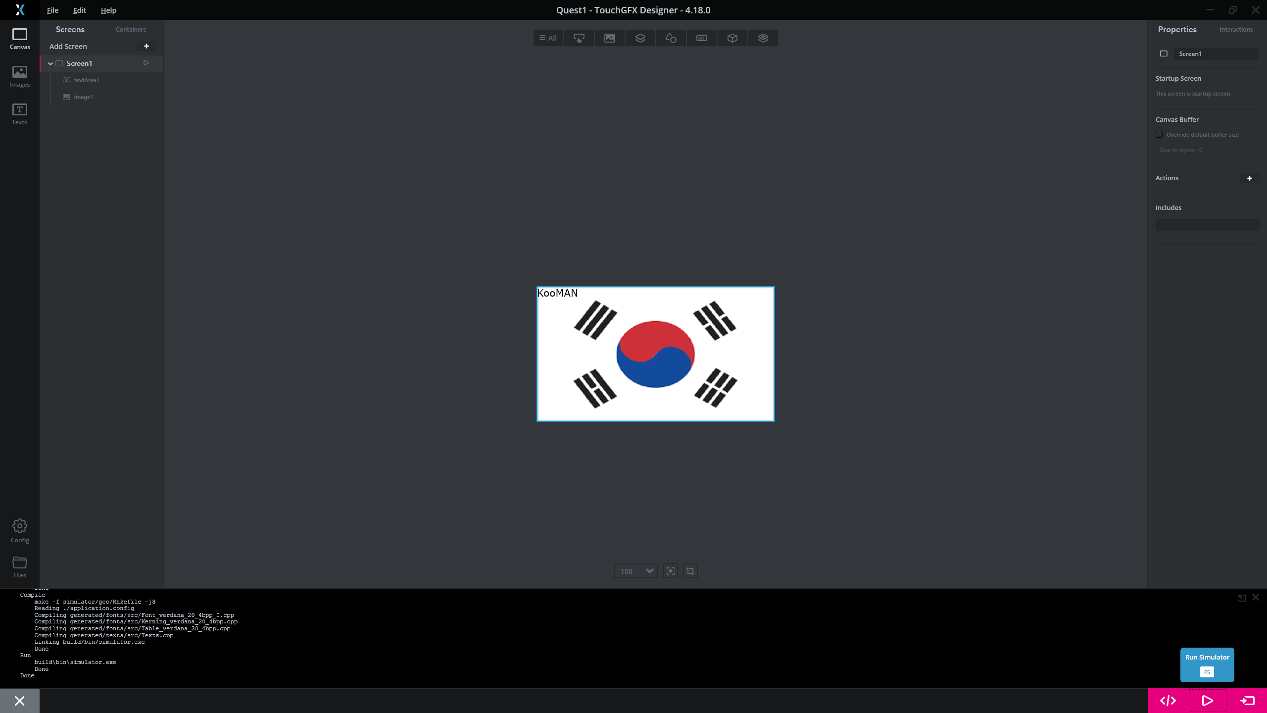Open the Buttons widget category
The width and height of the screenshot is (1267, 713).
(x=579, y=38)
